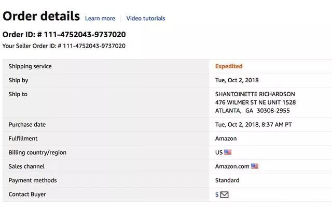Click the flag icon next to Amazon.com

pyautogui.click(x=255, y=166)
